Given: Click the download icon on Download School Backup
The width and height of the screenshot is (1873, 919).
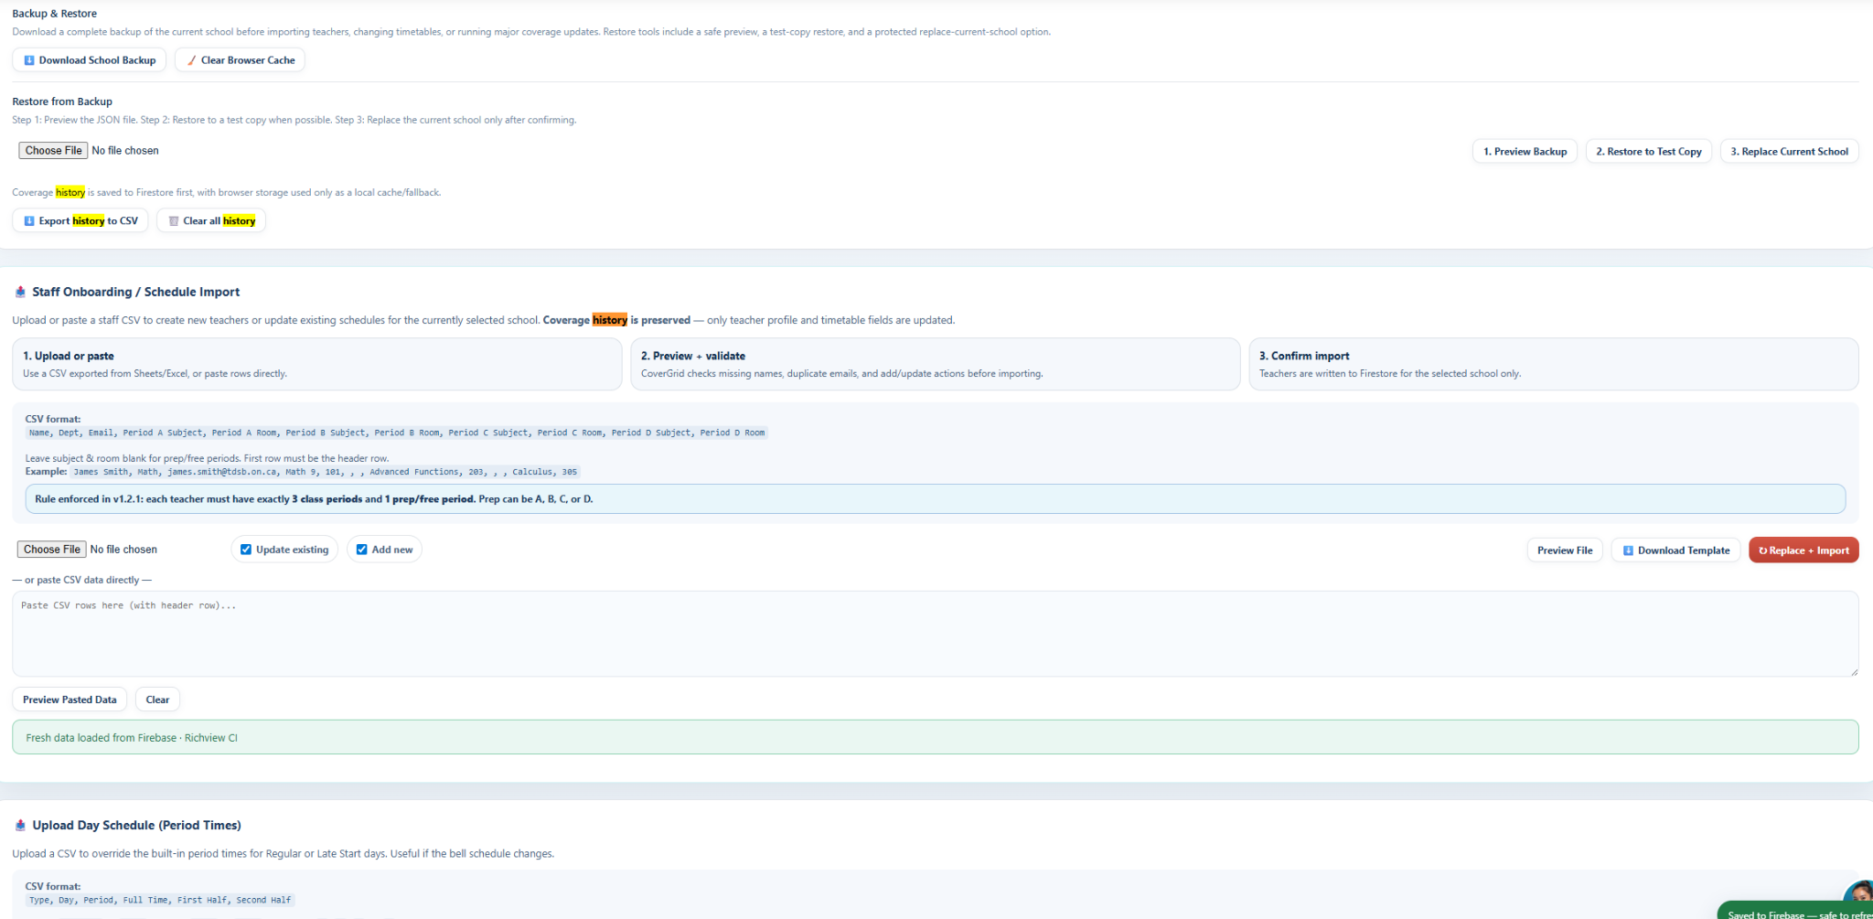Looking at the screenshot, I should click(29, 60).
